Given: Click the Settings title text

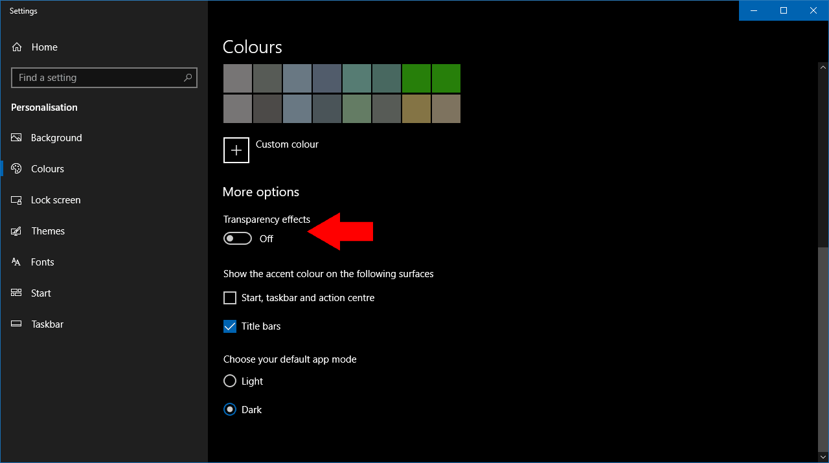Looking at the screenshot, I should pyautogui.click(x=23, y=11).
